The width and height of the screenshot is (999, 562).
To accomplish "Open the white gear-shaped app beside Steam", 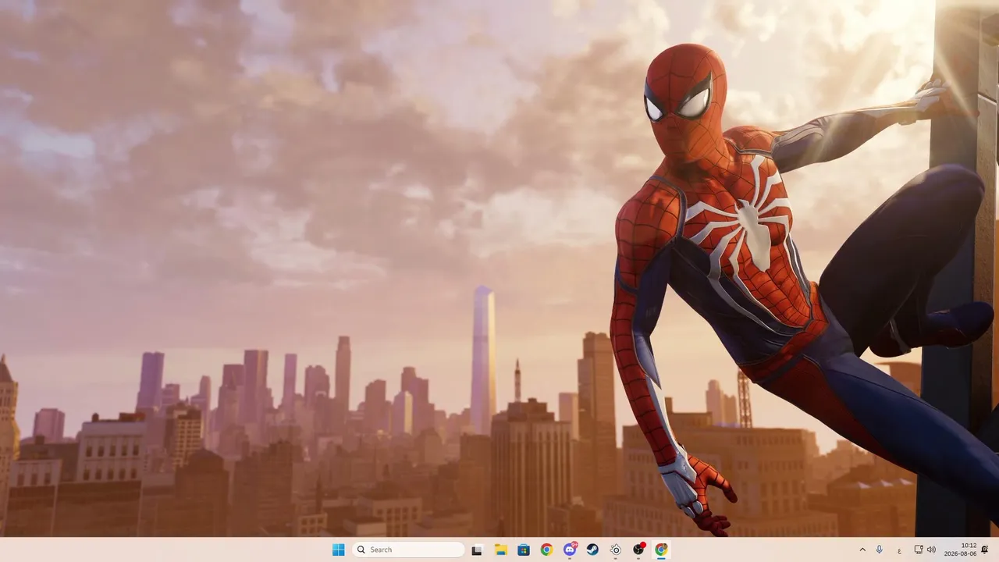I will coord(616,550).
